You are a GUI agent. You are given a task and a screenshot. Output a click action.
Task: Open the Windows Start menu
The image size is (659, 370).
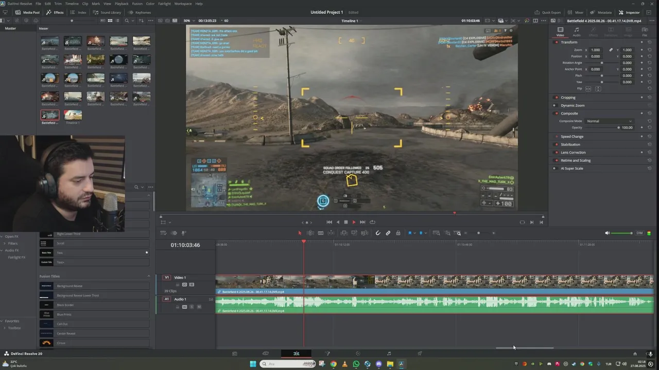(253, 364)
